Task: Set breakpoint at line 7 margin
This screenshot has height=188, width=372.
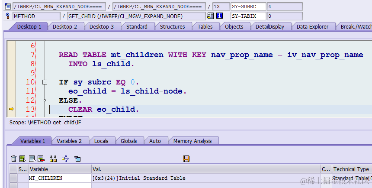Action: tap(11, 55)
